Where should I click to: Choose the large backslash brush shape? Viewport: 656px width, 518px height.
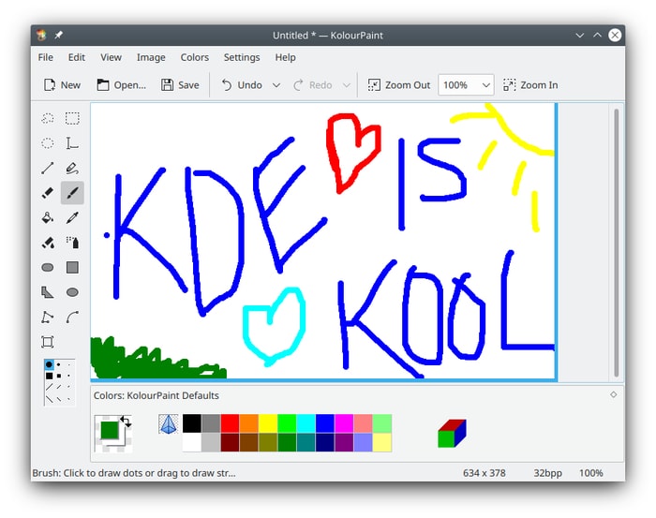[49, 398]
